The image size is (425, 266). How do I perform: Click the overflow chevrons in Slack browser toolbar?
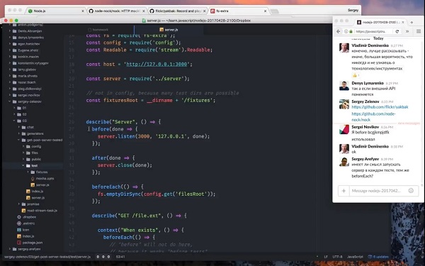coord(407,31)
